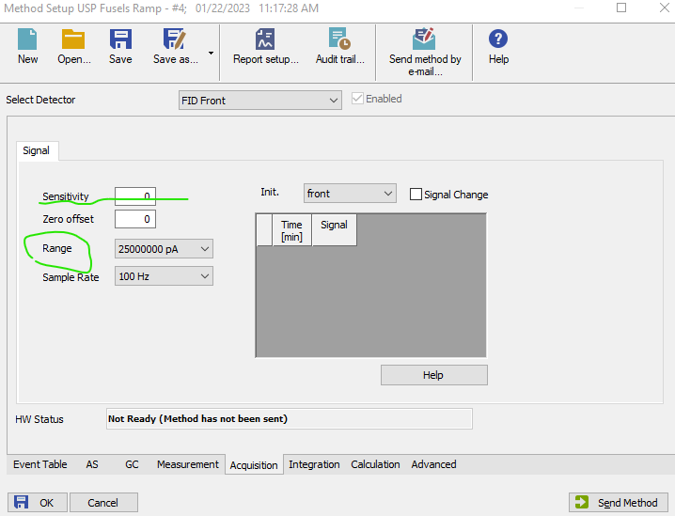Viewport: 675px width, 516px height.
Task: Click the Save as icon
Action: (x=174, y=39)
